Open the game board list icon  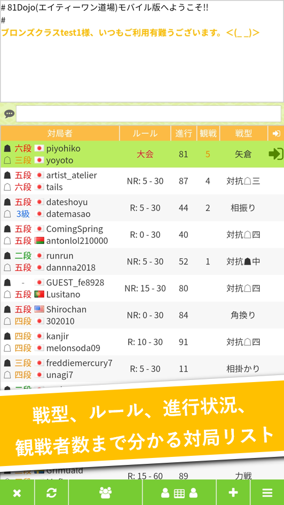[179, 493]
